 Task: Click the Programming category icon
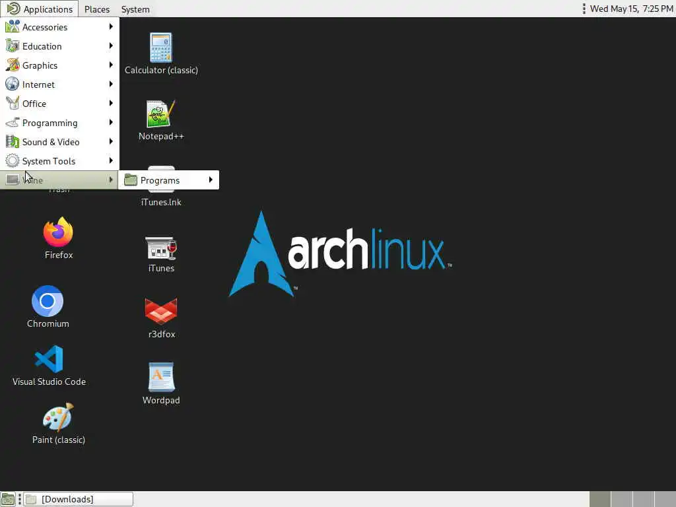click(x=12, y=122)
